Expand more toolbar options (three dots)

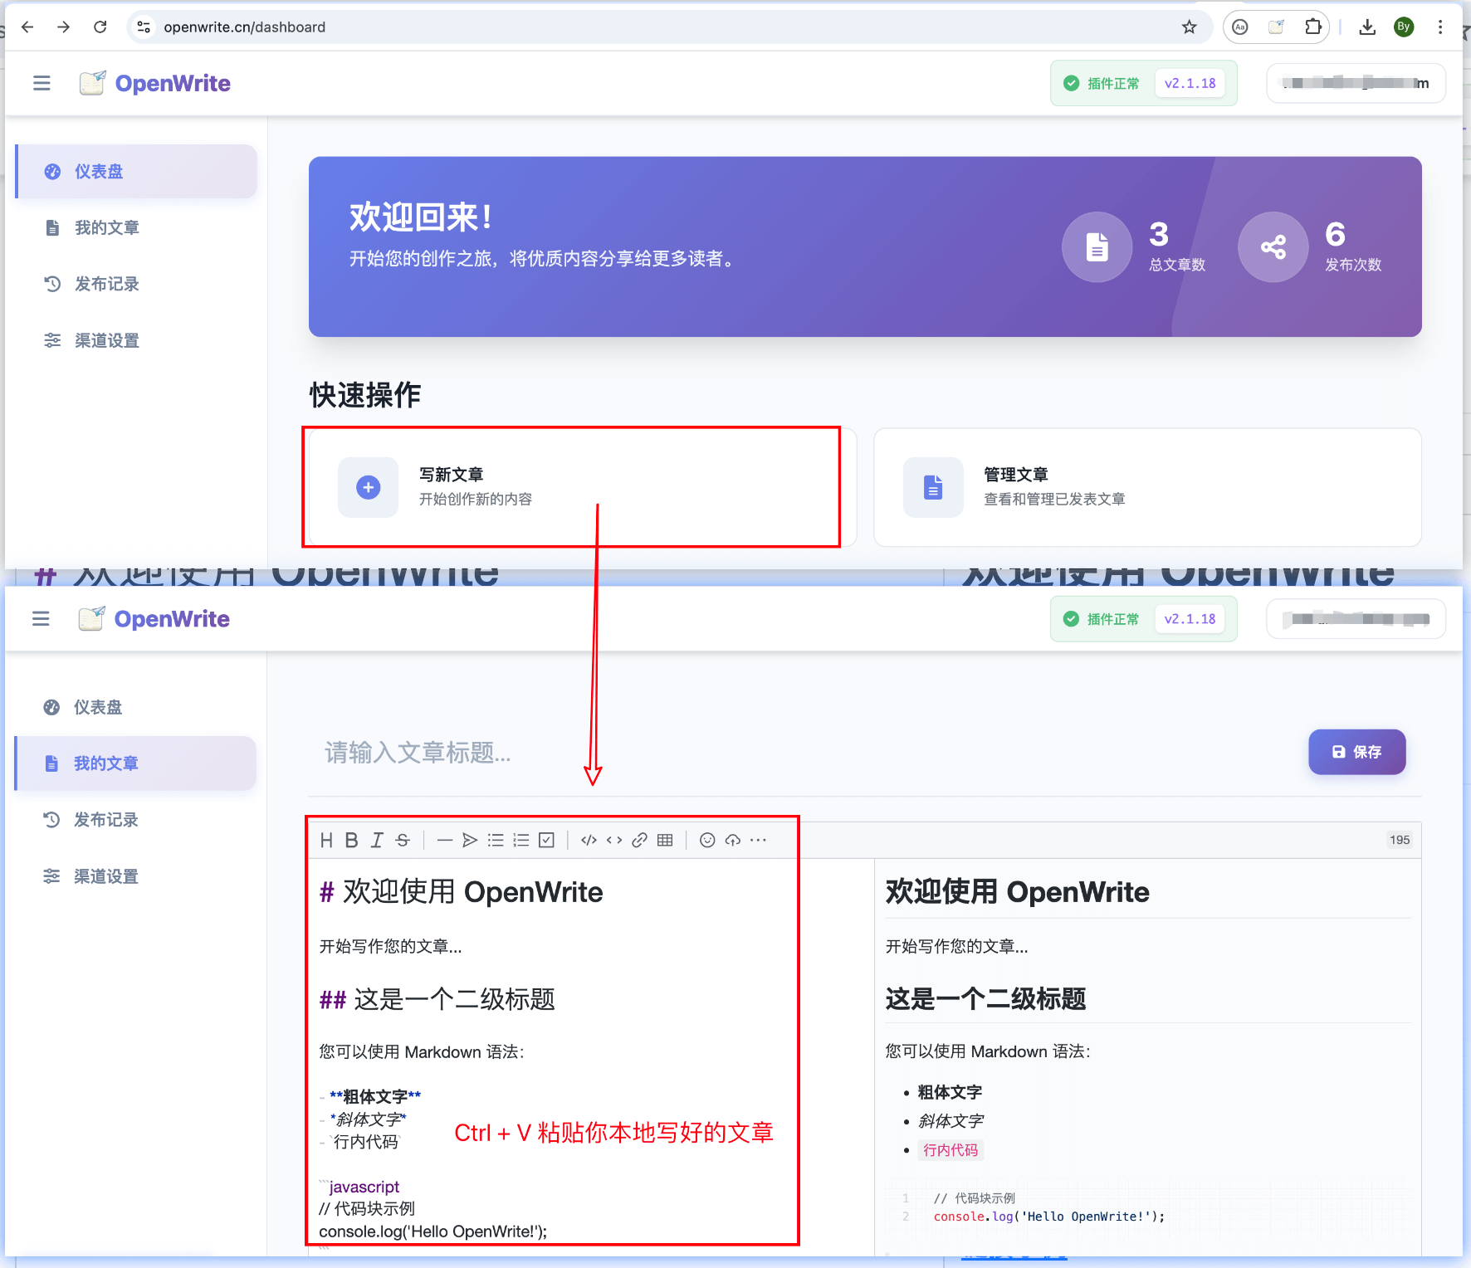pyautogui.click(x=758, y=840)
